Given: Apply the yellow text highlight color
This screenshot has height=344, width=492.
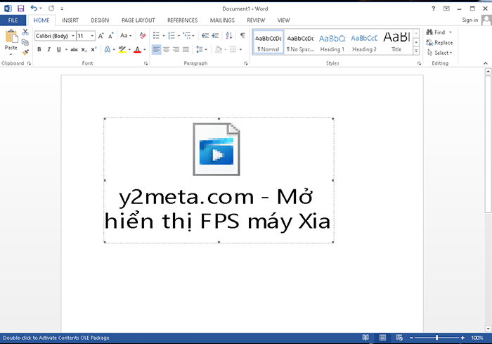Looking at the screenshot, I should coord(122,49).
